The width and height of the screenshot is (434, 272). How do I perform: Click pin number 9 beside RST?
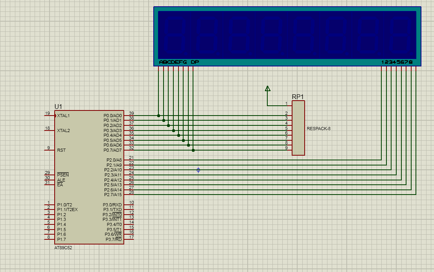[48, 148]
